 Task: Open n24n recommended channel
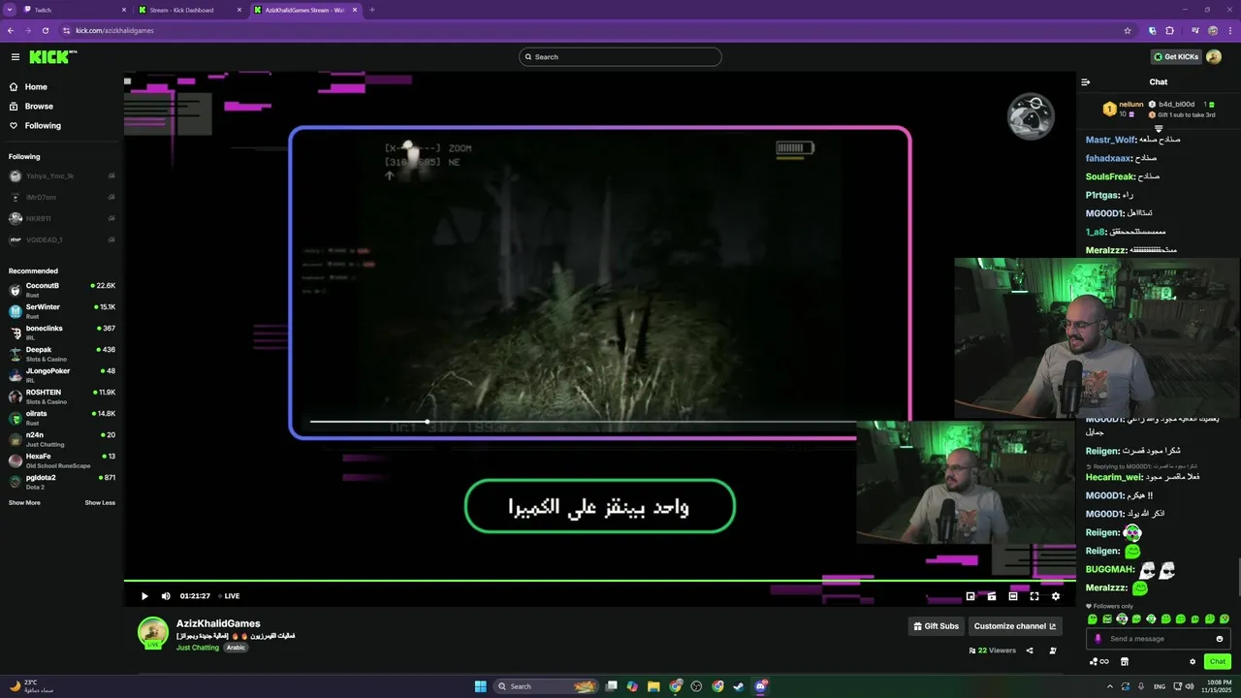point(62,439)
